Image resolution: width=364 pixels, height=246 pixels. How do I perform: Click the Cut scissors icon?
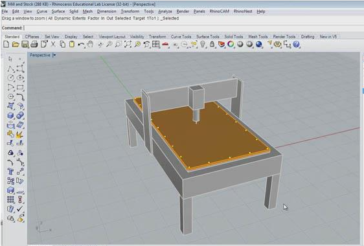click(53, 44)
